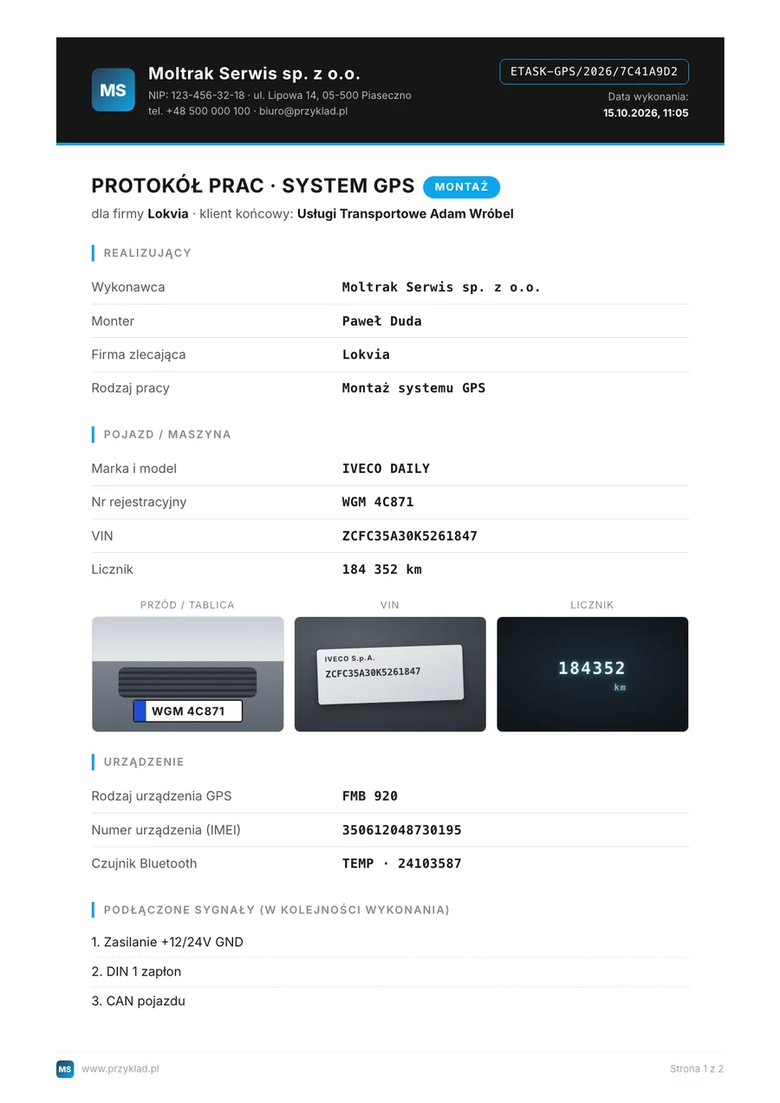This screenshot has width=780, height=1103.
Task: Click the phone and email line in header
Action: 248,111
